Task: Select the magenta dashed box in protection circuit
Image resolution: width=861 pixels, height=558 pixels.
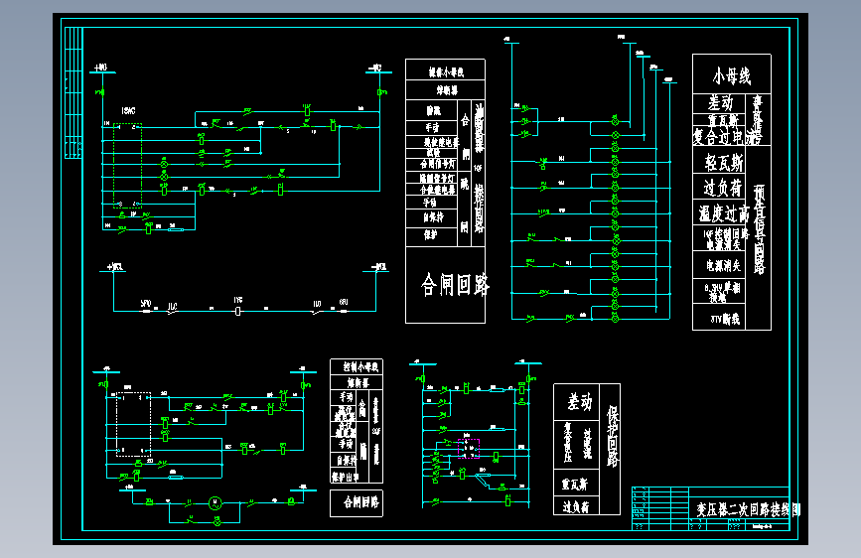Action: click(x=469, y=448)
